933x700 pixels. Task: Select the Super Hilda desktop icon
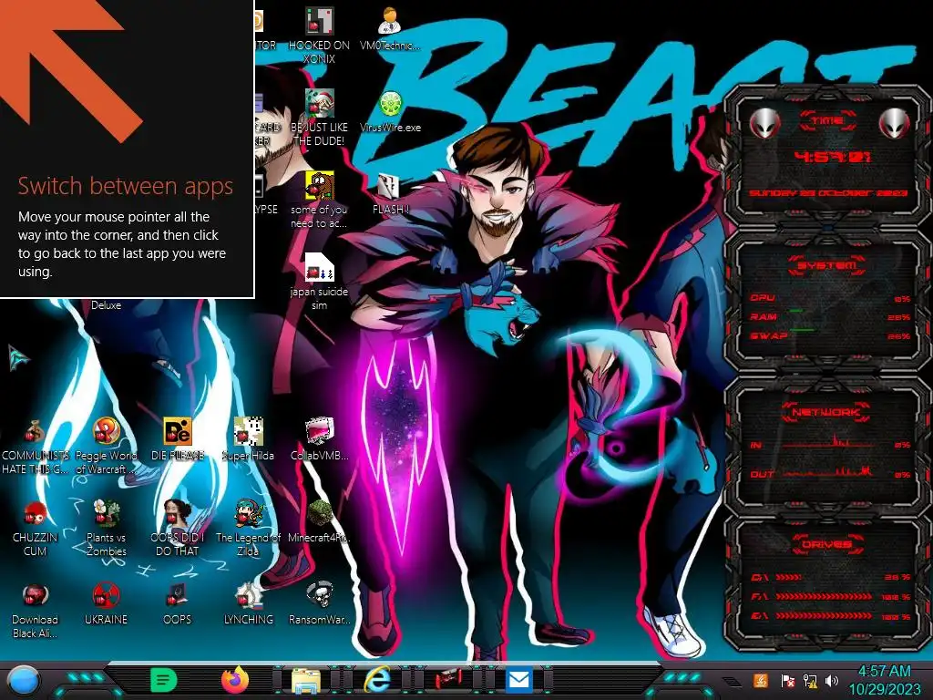click(248, 439)
